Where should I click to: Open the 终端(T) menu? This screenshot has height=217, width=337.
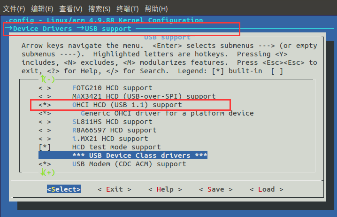point(128,9)
